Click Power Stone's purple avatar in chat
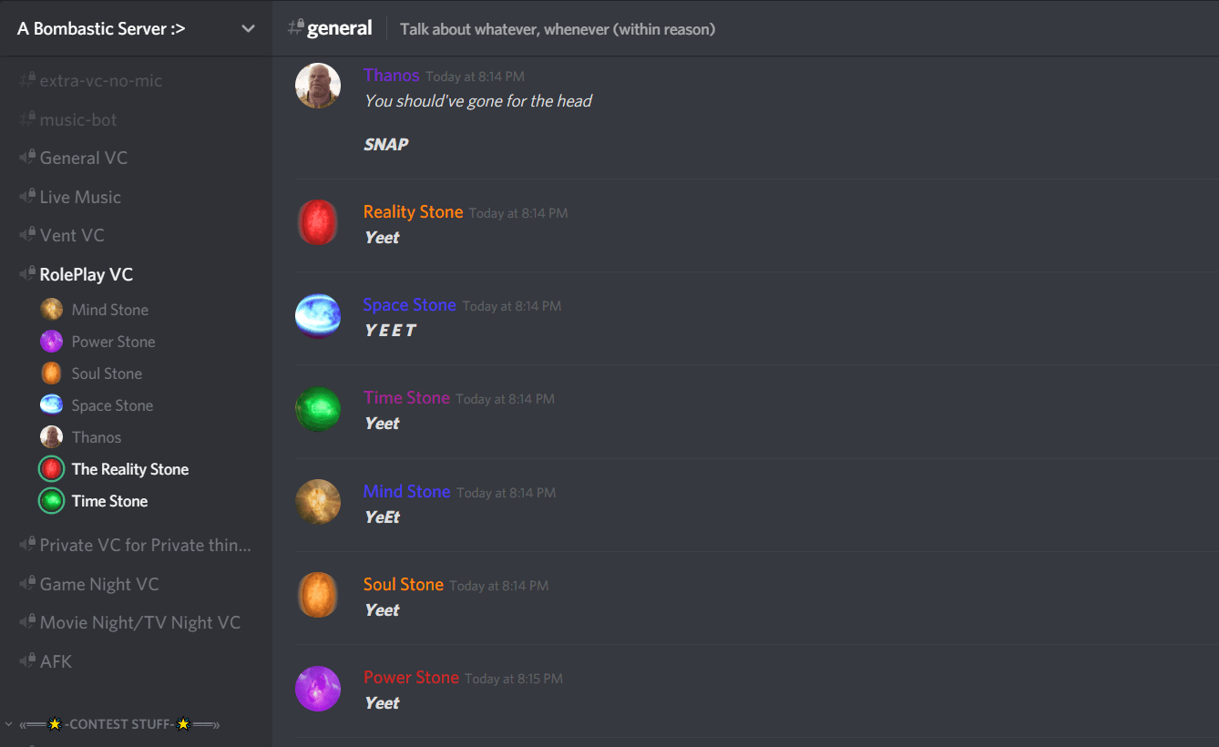 tap(318, 689)
